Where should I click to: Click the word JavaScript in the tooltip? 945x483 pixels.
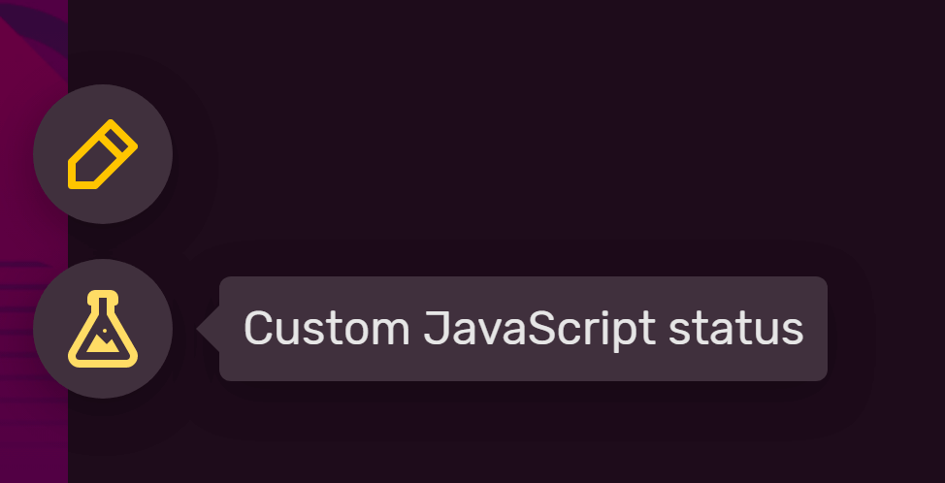point(539,330)
